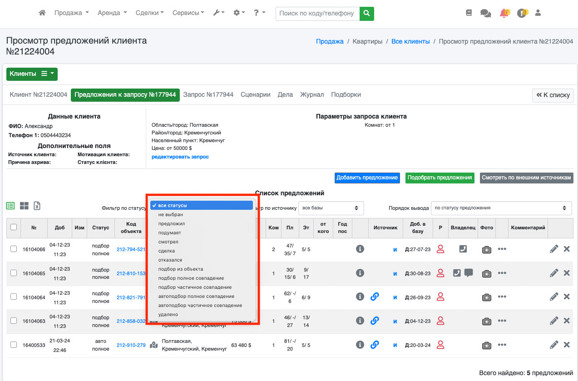
Task: Click the home icon in navbar
Action: pyautogui.click(x=42, y=13)
